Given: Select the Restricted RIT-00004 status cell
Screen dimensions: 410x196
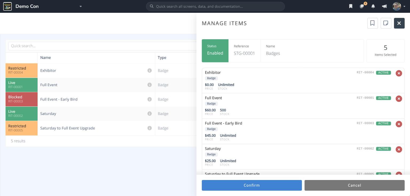Looking at the screenshot, I should (22, 70).
